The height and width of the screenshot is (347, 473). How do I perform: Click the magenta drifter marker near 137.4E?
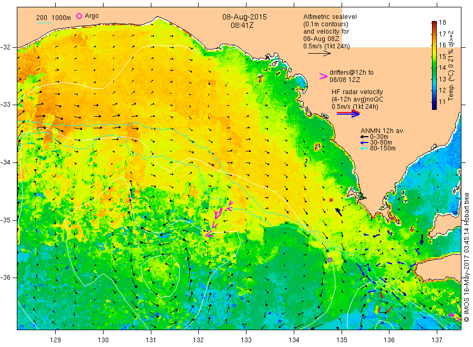[455, 317]
